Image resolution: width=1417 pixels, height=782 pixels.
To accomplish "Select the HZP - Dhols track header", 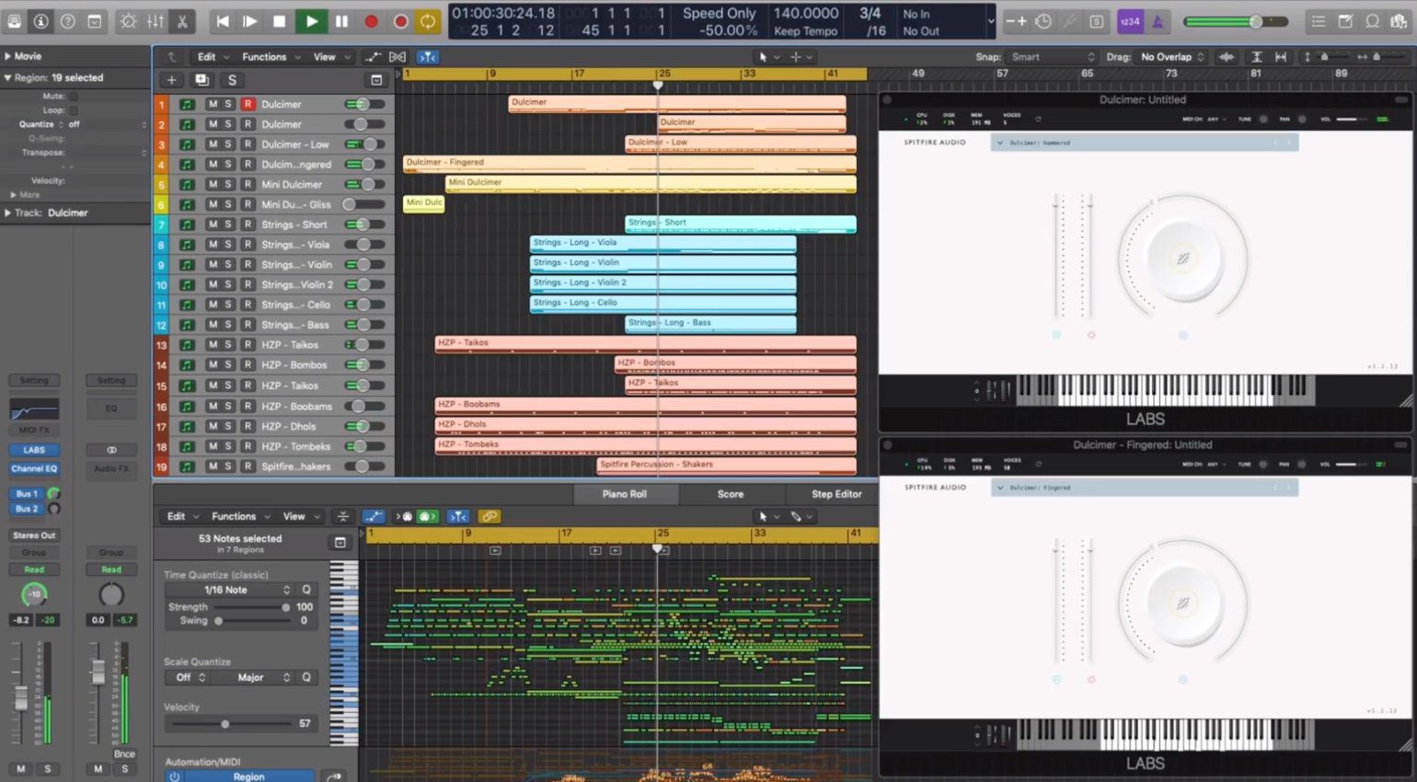I will [x=274, y=426].
